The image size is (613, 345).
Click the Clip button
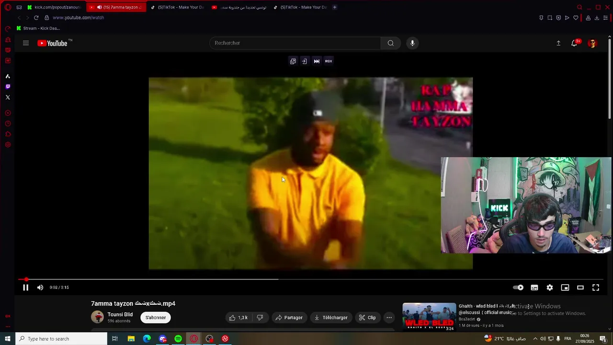point(367,318)
